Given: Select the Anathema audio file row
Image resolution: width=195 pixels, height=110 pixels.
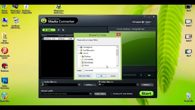Looking at the screenshot, I should pyautogui.click(x=58, y=39).
